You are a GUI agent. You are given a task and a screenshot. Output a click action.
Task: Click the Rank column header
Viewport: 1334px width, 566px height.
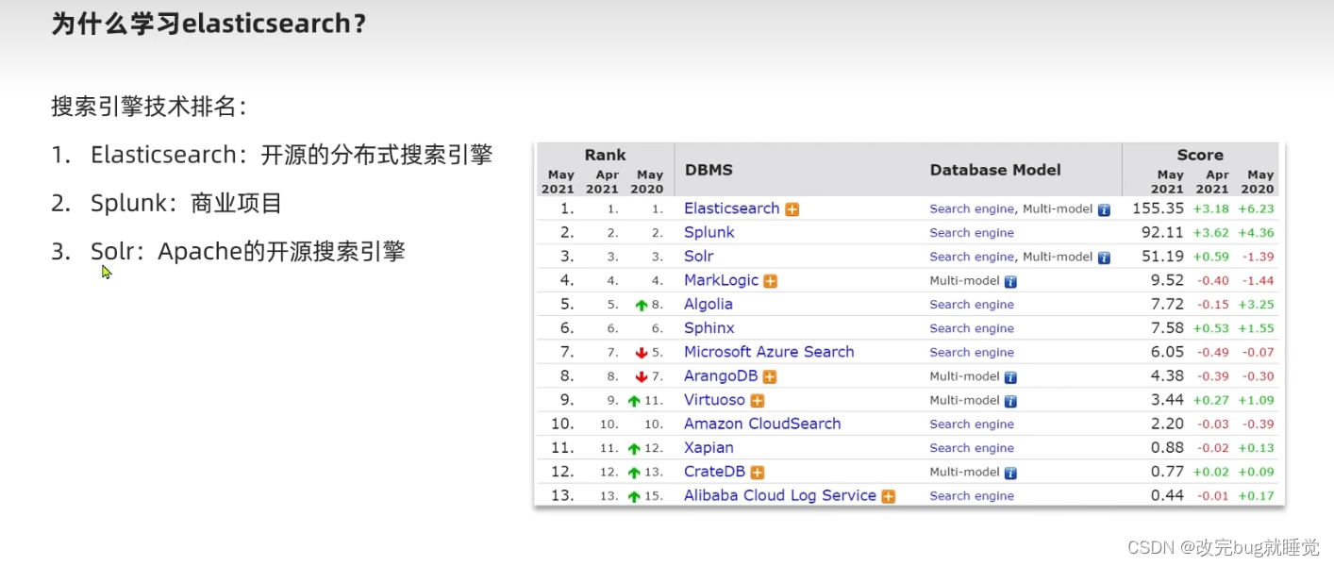pyautogui.click(x=605, y=155)
